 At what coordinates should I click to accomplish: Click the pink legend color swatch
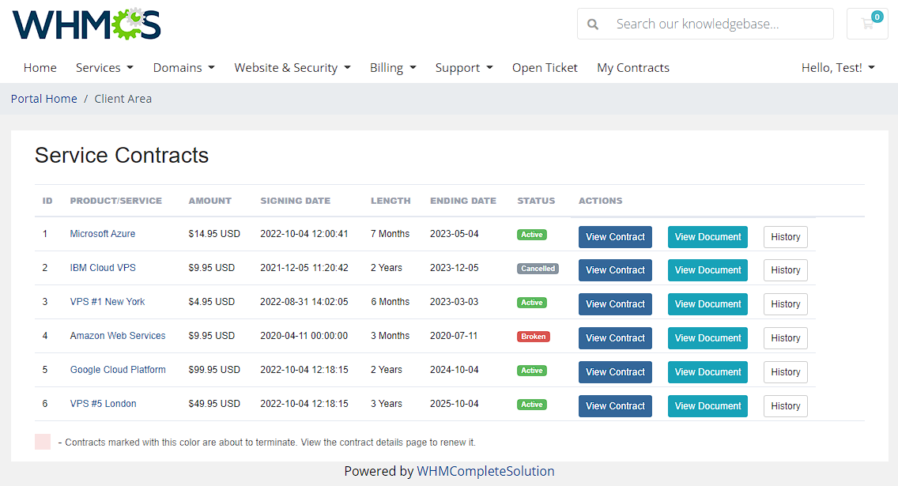tap(43, 442)
